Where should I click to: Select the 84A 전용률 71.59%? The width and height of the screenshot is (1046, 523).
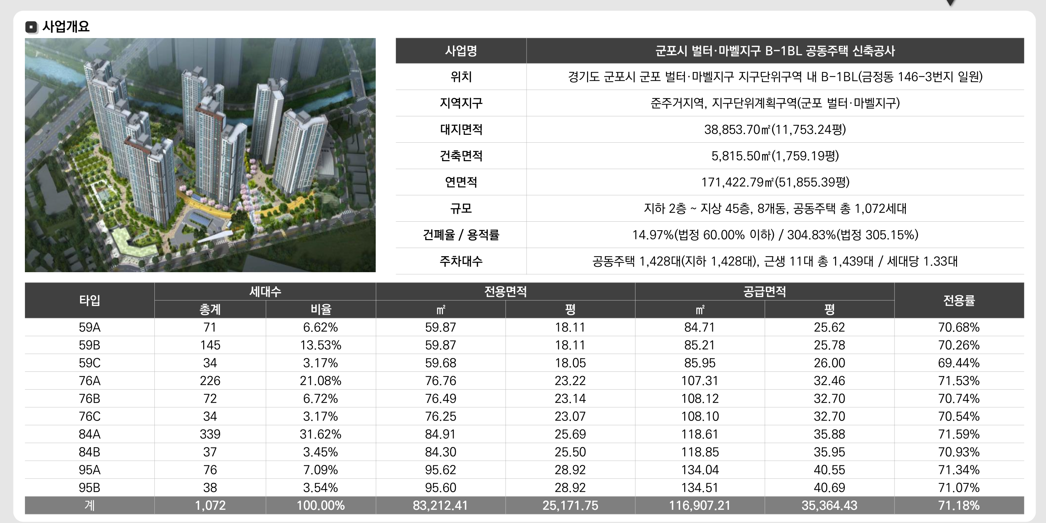959,434
